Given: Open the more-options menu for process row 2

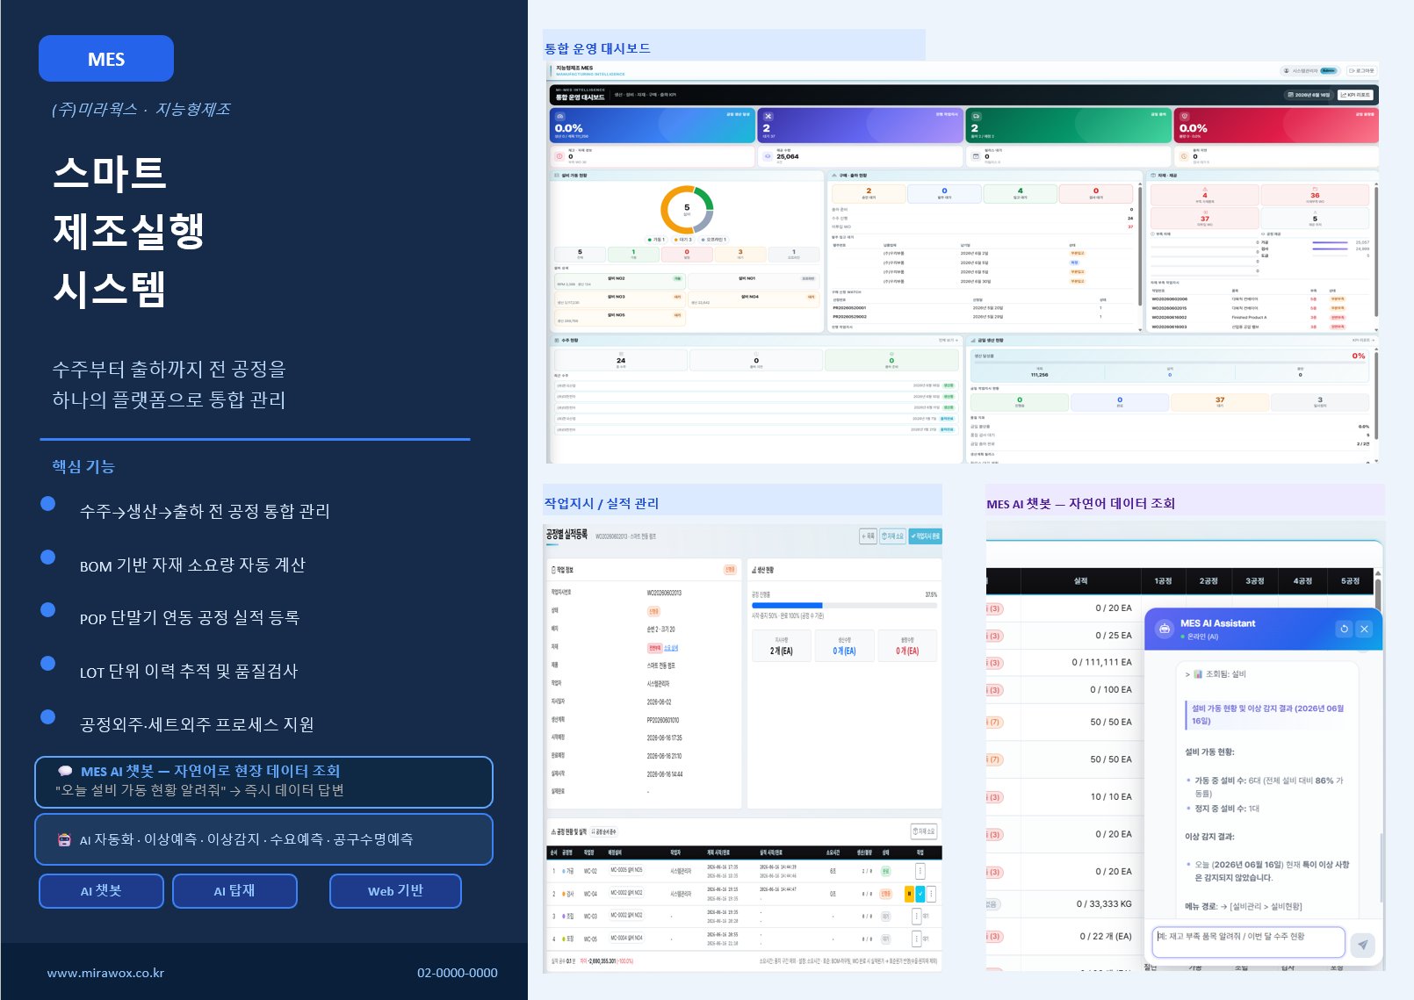Looking at the screenshot, I should coord(931,894).
